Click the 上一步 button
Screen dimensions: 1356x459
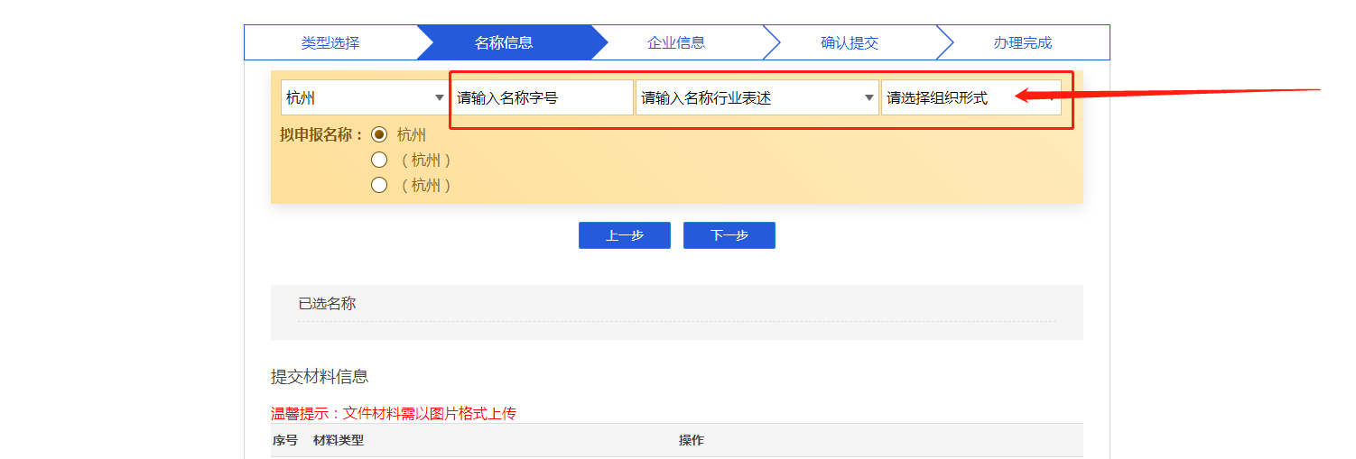point(624,235)
